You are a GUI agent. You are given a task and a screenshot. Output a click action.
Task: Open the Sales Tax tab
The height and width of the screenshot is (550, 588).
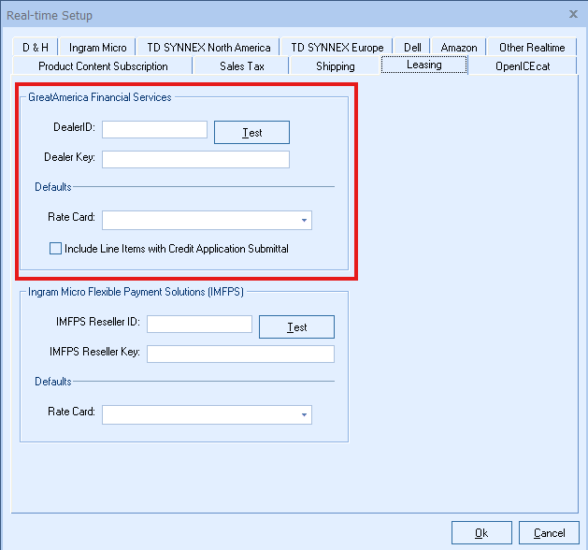pyautogui.click(x=242, y=66)
